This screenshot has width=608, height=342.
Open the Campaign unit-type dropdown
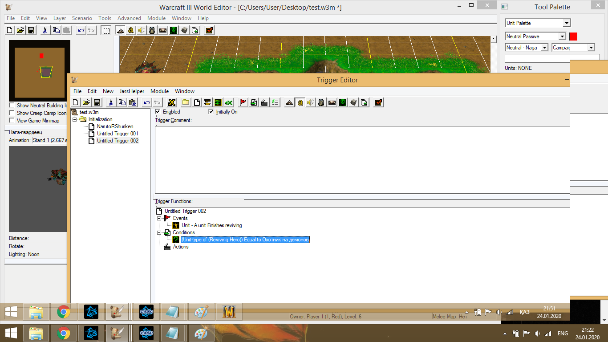(x=573, y=48)
